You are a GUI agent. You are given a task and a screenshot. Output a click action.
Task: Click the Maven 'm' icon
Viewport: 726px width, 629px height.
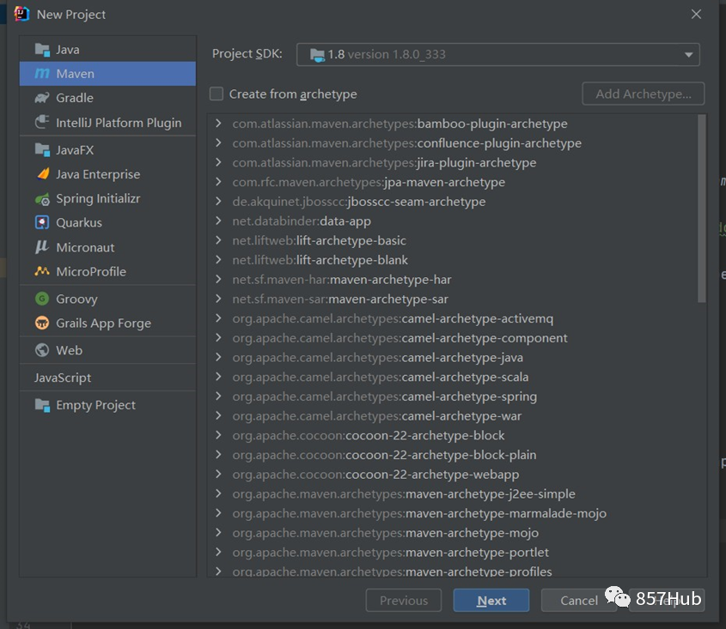(x=42, y=74)
